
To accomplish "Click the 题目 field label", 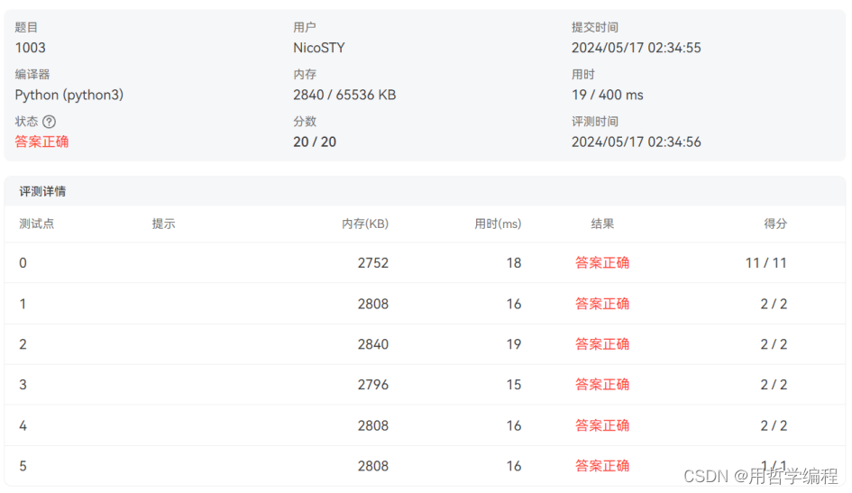I will (26, 27).
